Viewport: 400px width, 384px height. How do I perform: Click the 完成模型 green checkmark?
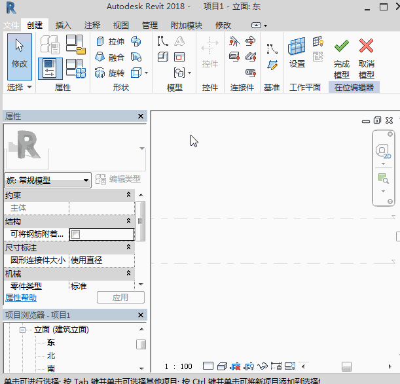click(341, 46)
